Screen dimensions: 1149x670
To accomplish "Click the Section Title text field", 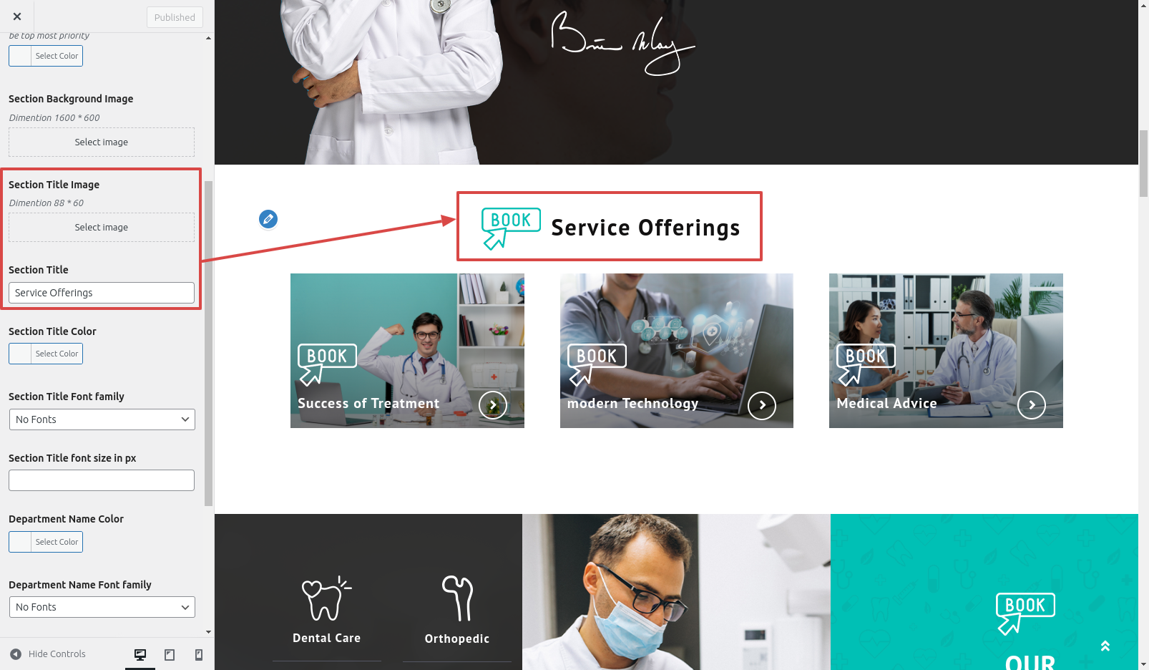I will (102, 293).
